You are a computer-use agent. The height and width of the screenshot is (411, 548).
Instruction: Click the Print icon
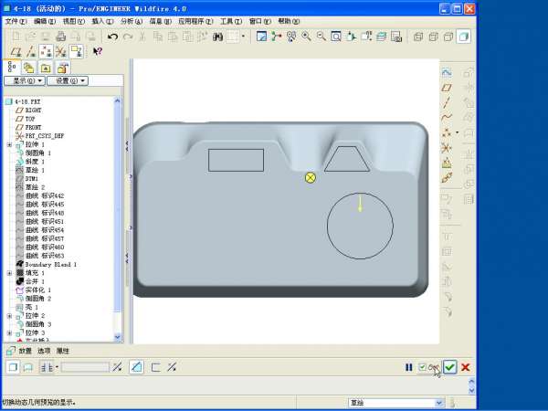(x=61, y=37)
